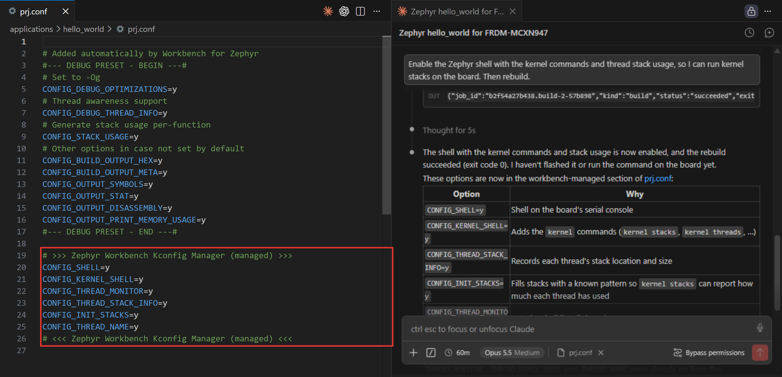
Task: Click the applications breadcrumb
Action: click(x=31, y=29)
